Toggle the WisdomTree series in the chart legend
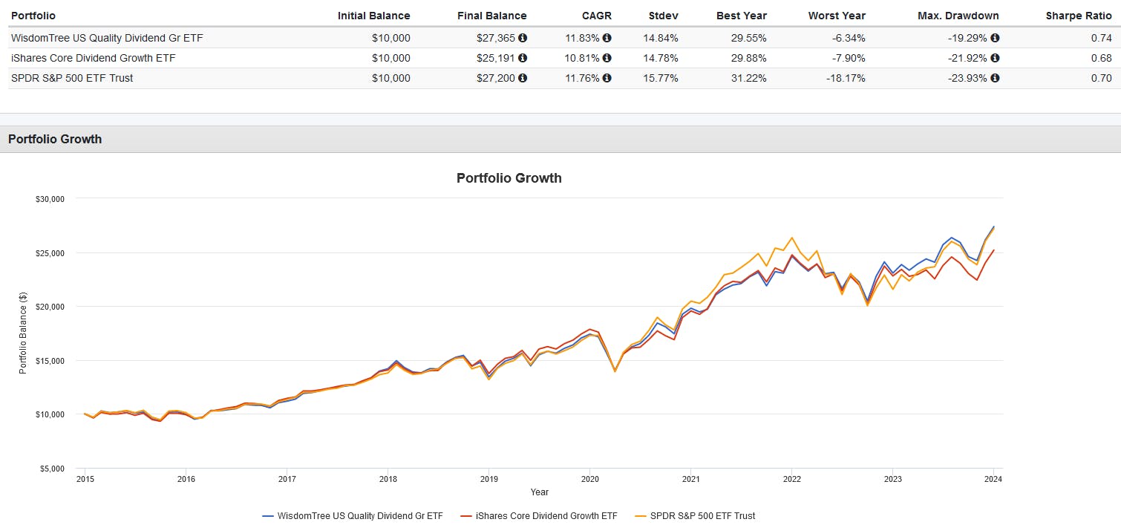Screen dimensions: 1121x525 [353, 515]
